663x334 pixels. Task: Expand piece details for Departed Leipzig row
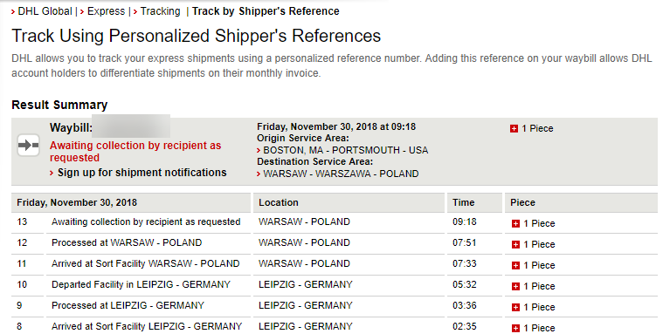pos(515,286)
